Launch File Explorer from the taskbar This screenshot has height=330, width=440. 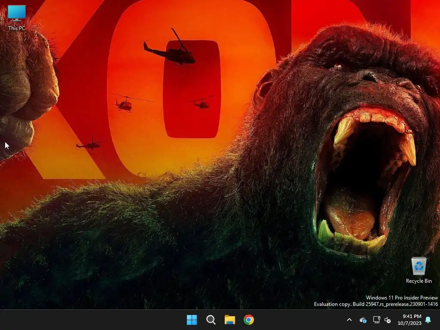(229, 320)
